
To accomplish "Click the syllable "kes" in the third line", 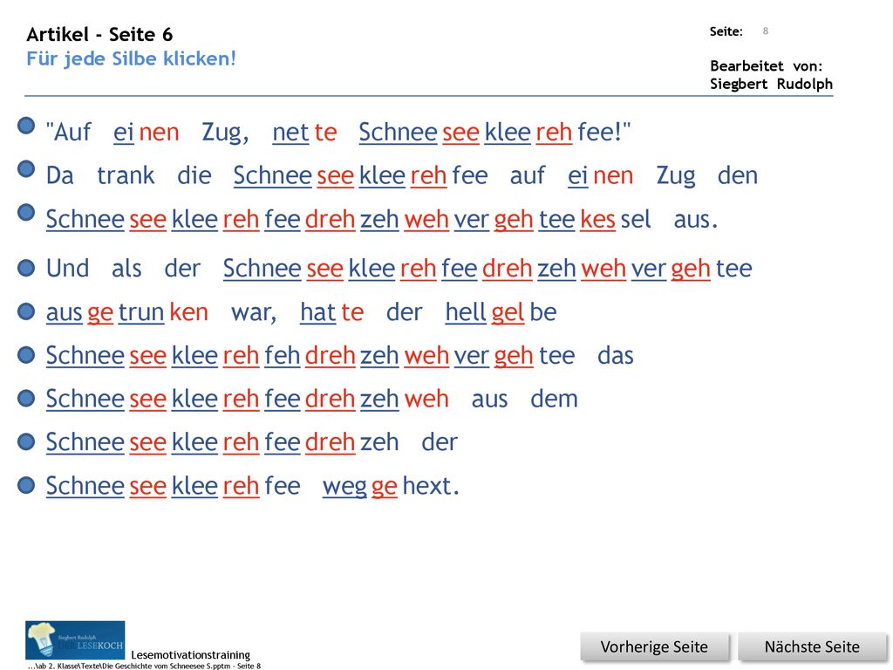I will [597, 219].
